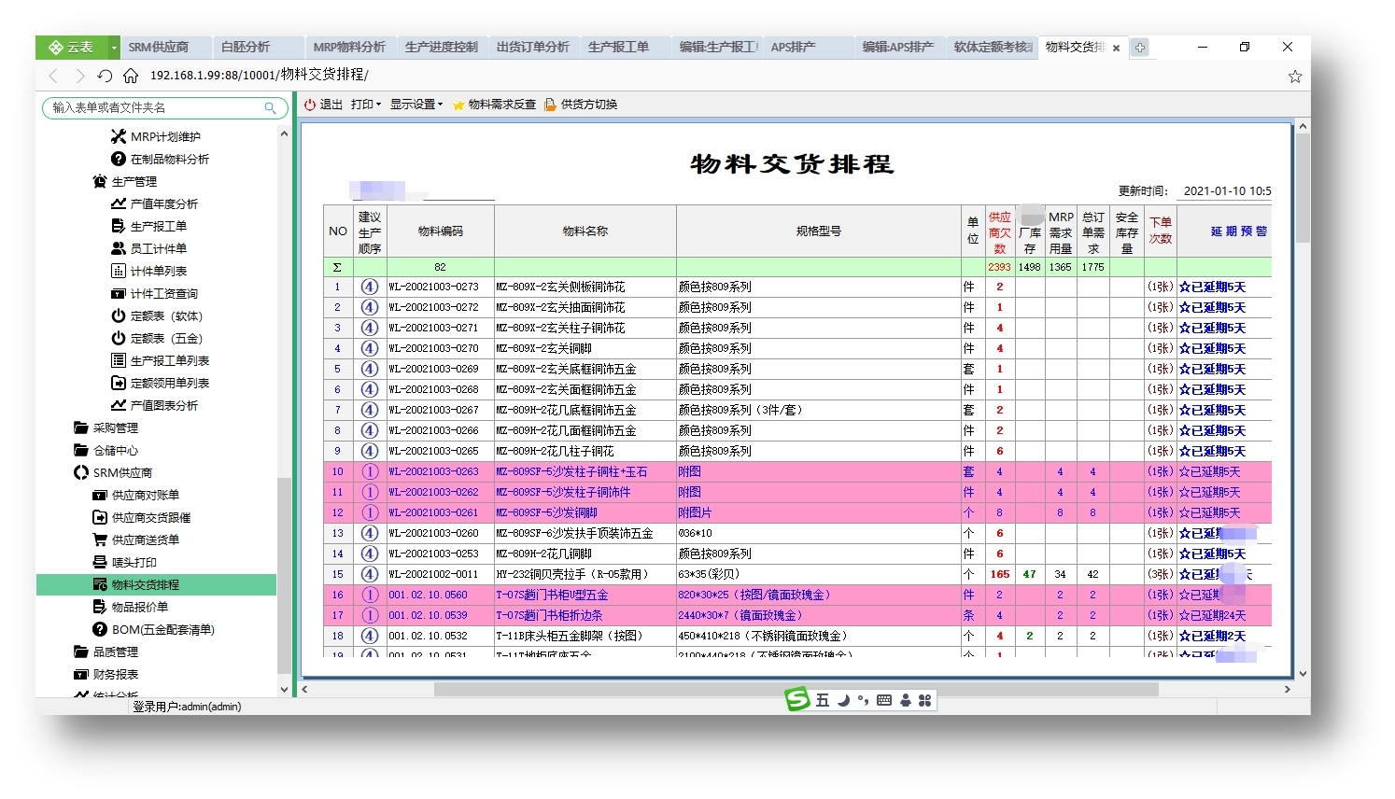Viewport: 1395px width, 799px height.
Task: Switch to the MRP物料分析 tab
Action: 349,48
